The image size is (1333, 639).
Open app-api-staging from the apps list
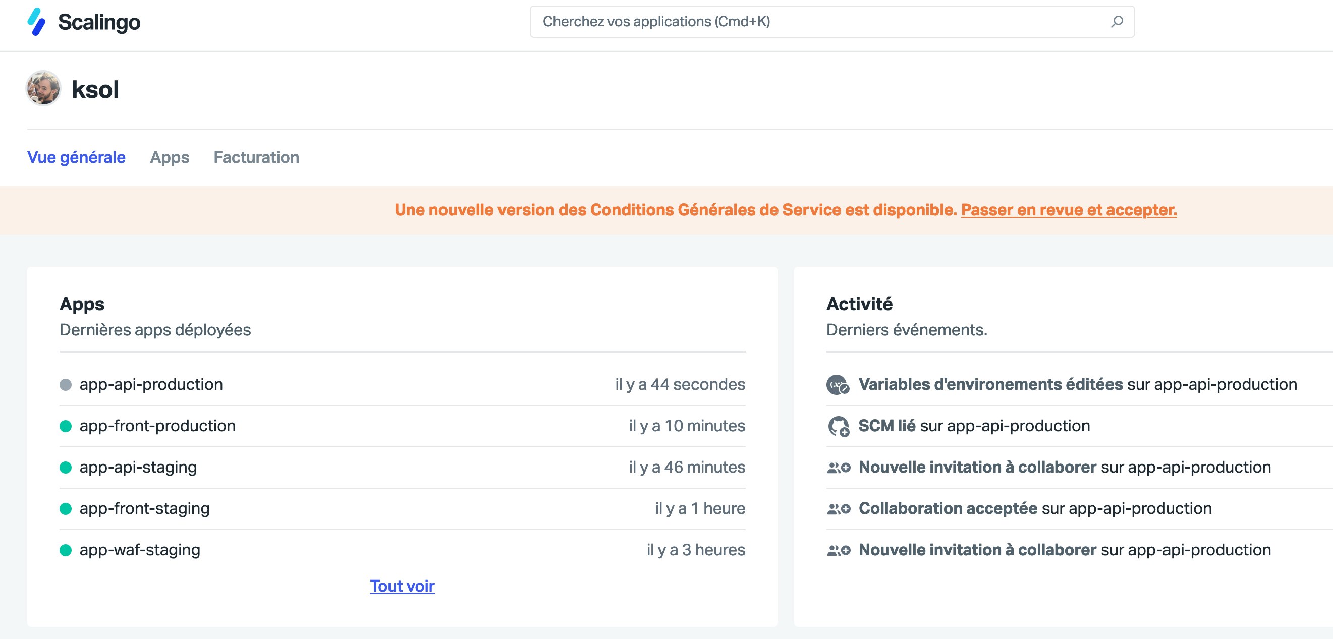(138, 467)
